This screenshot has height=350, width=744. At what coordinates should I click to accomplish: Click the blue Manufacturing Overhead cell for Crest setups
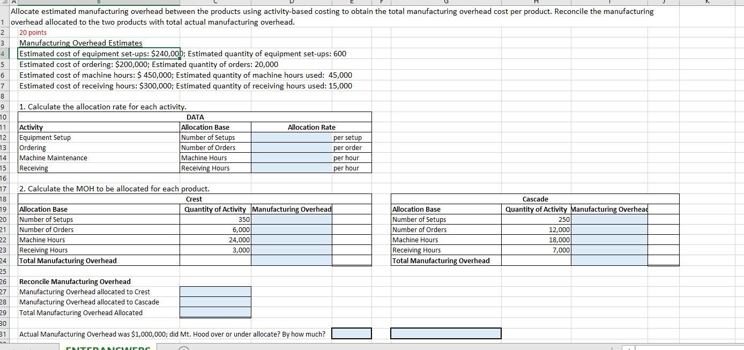tap(291, 219)
